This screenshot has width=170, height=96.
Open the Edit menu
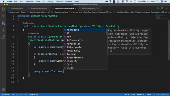pyautogui.click(x=21, y=1)
